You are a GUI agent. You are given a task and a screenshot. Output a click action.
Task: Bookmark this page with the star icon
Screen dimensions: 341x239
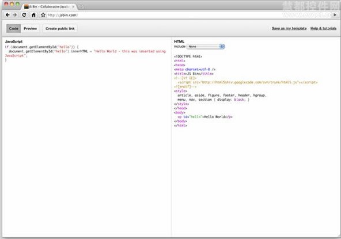coord(43,15)
